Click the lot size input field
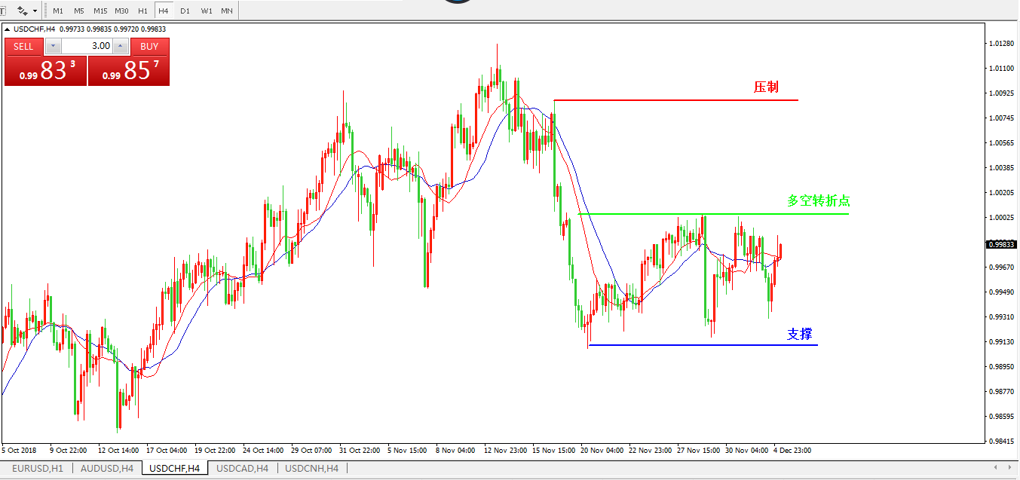1020x480 pixels. point(86,46)
